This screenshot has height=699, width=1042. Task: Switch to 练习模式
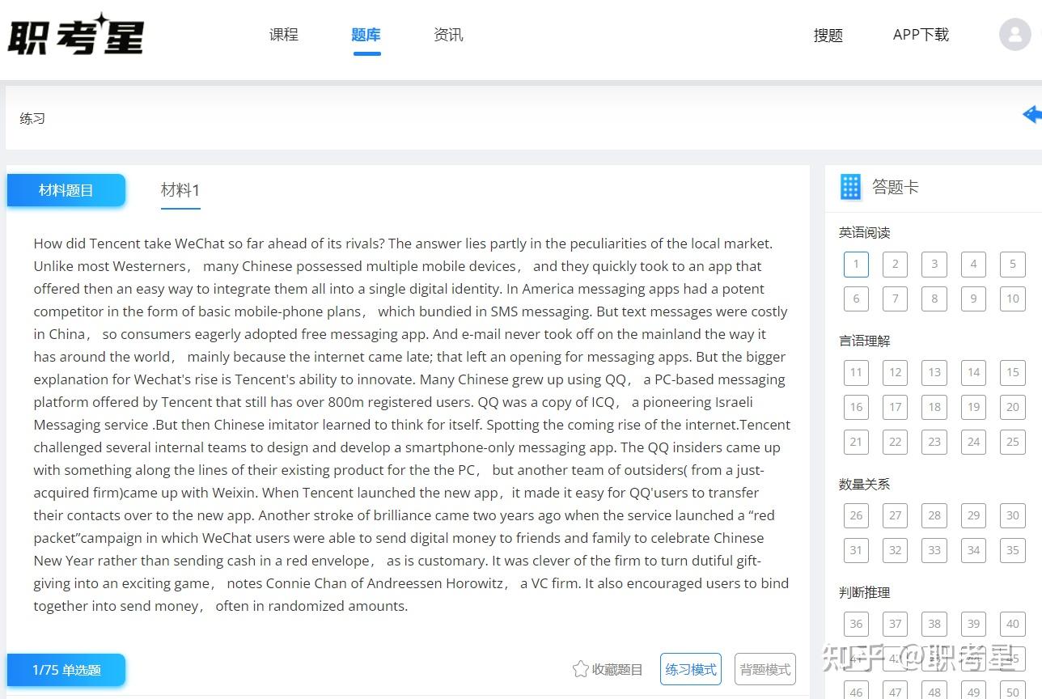point(691,669)
